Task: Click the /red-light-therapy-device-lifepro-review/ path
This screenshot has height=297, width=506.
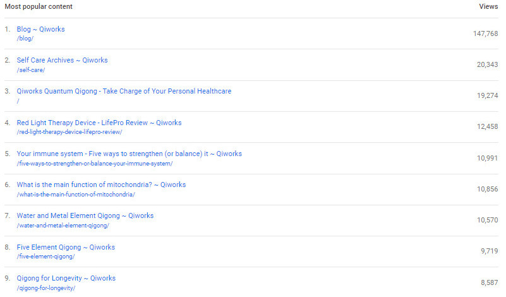Action: (69, 132)
